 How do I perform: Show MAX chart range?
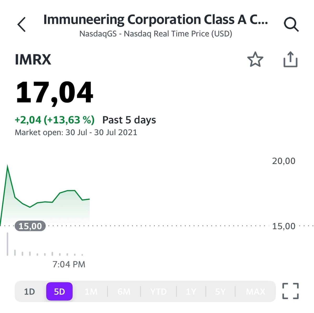coord(255,292)
